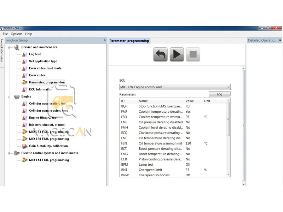Click the Set application type icon

[x=24, y=61]
